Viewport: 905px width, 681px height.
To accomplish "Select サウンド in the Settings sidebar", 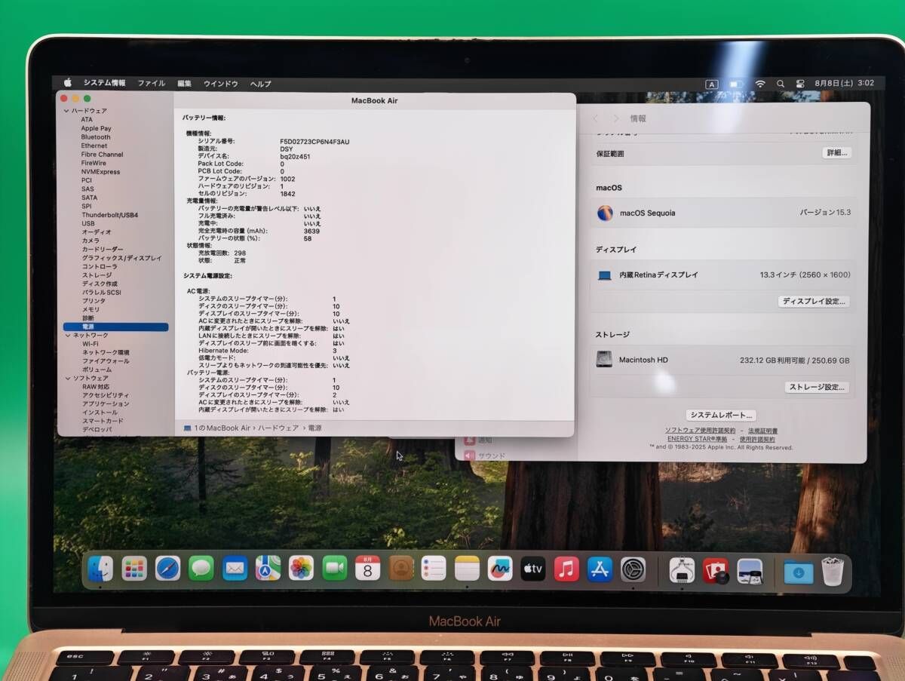I will point(491,456).
